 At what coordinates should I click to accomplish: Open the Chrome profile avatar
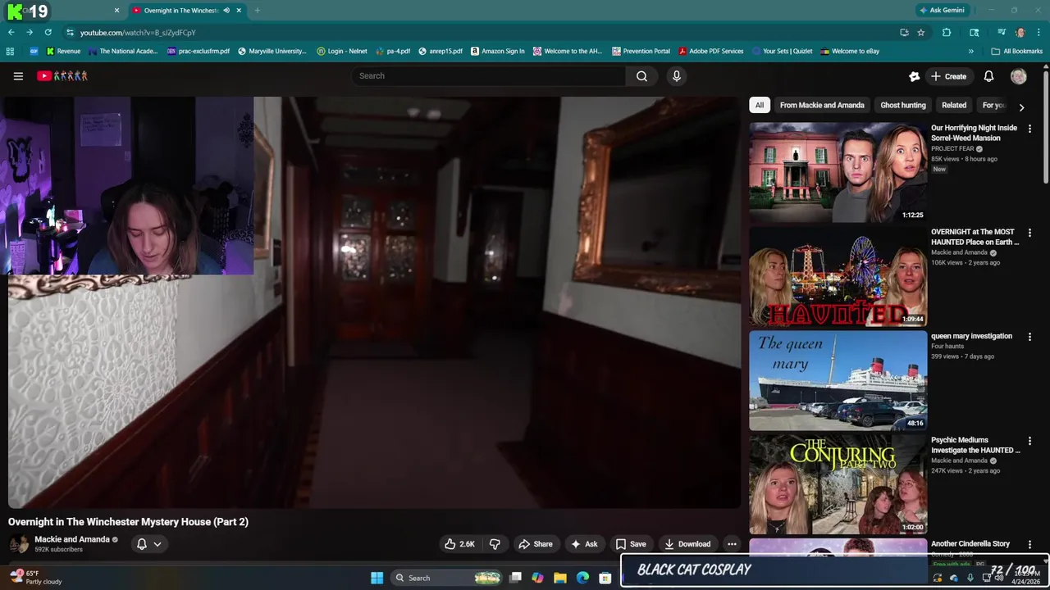pos(1020,32)
